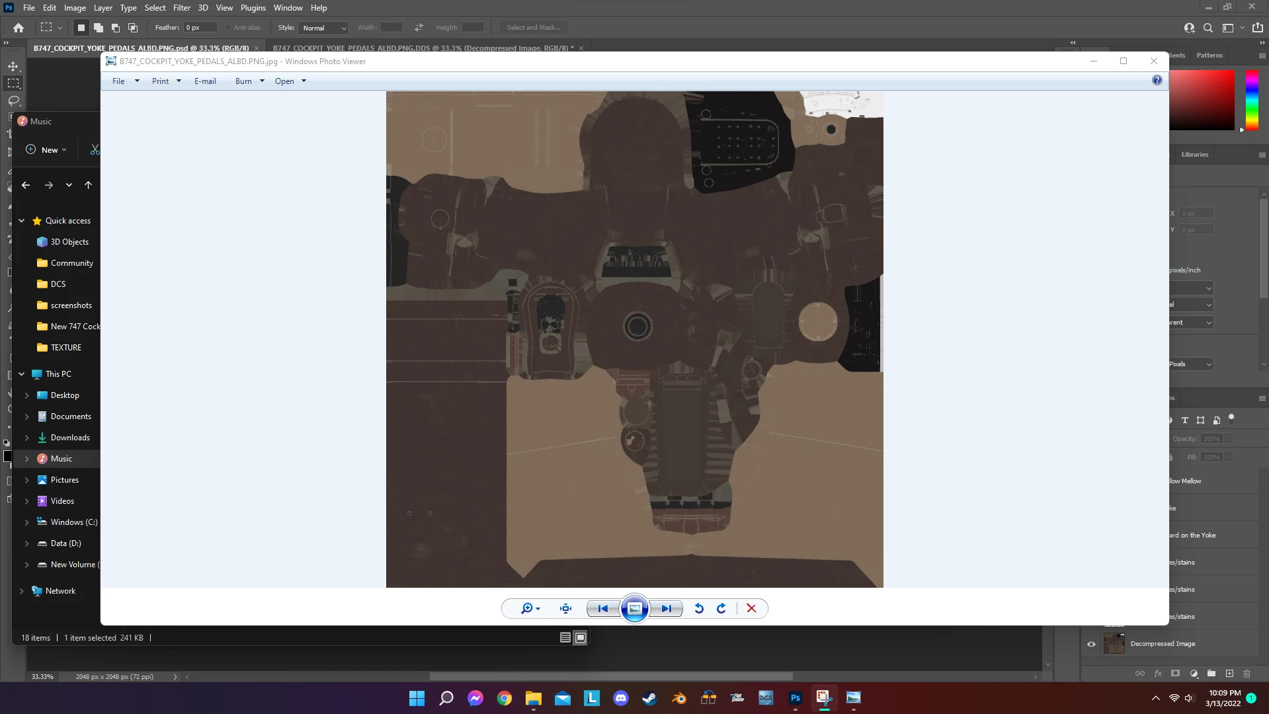Click the Feather input field

201,28
